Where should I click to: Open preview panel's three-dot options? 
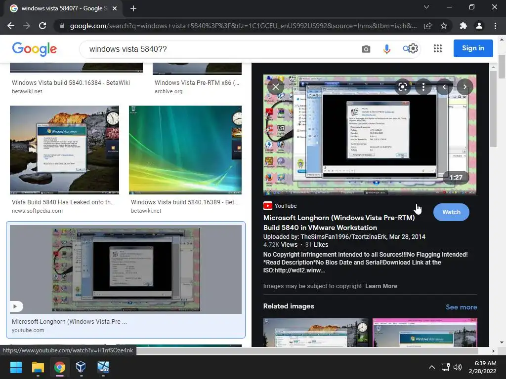[423, 87]
